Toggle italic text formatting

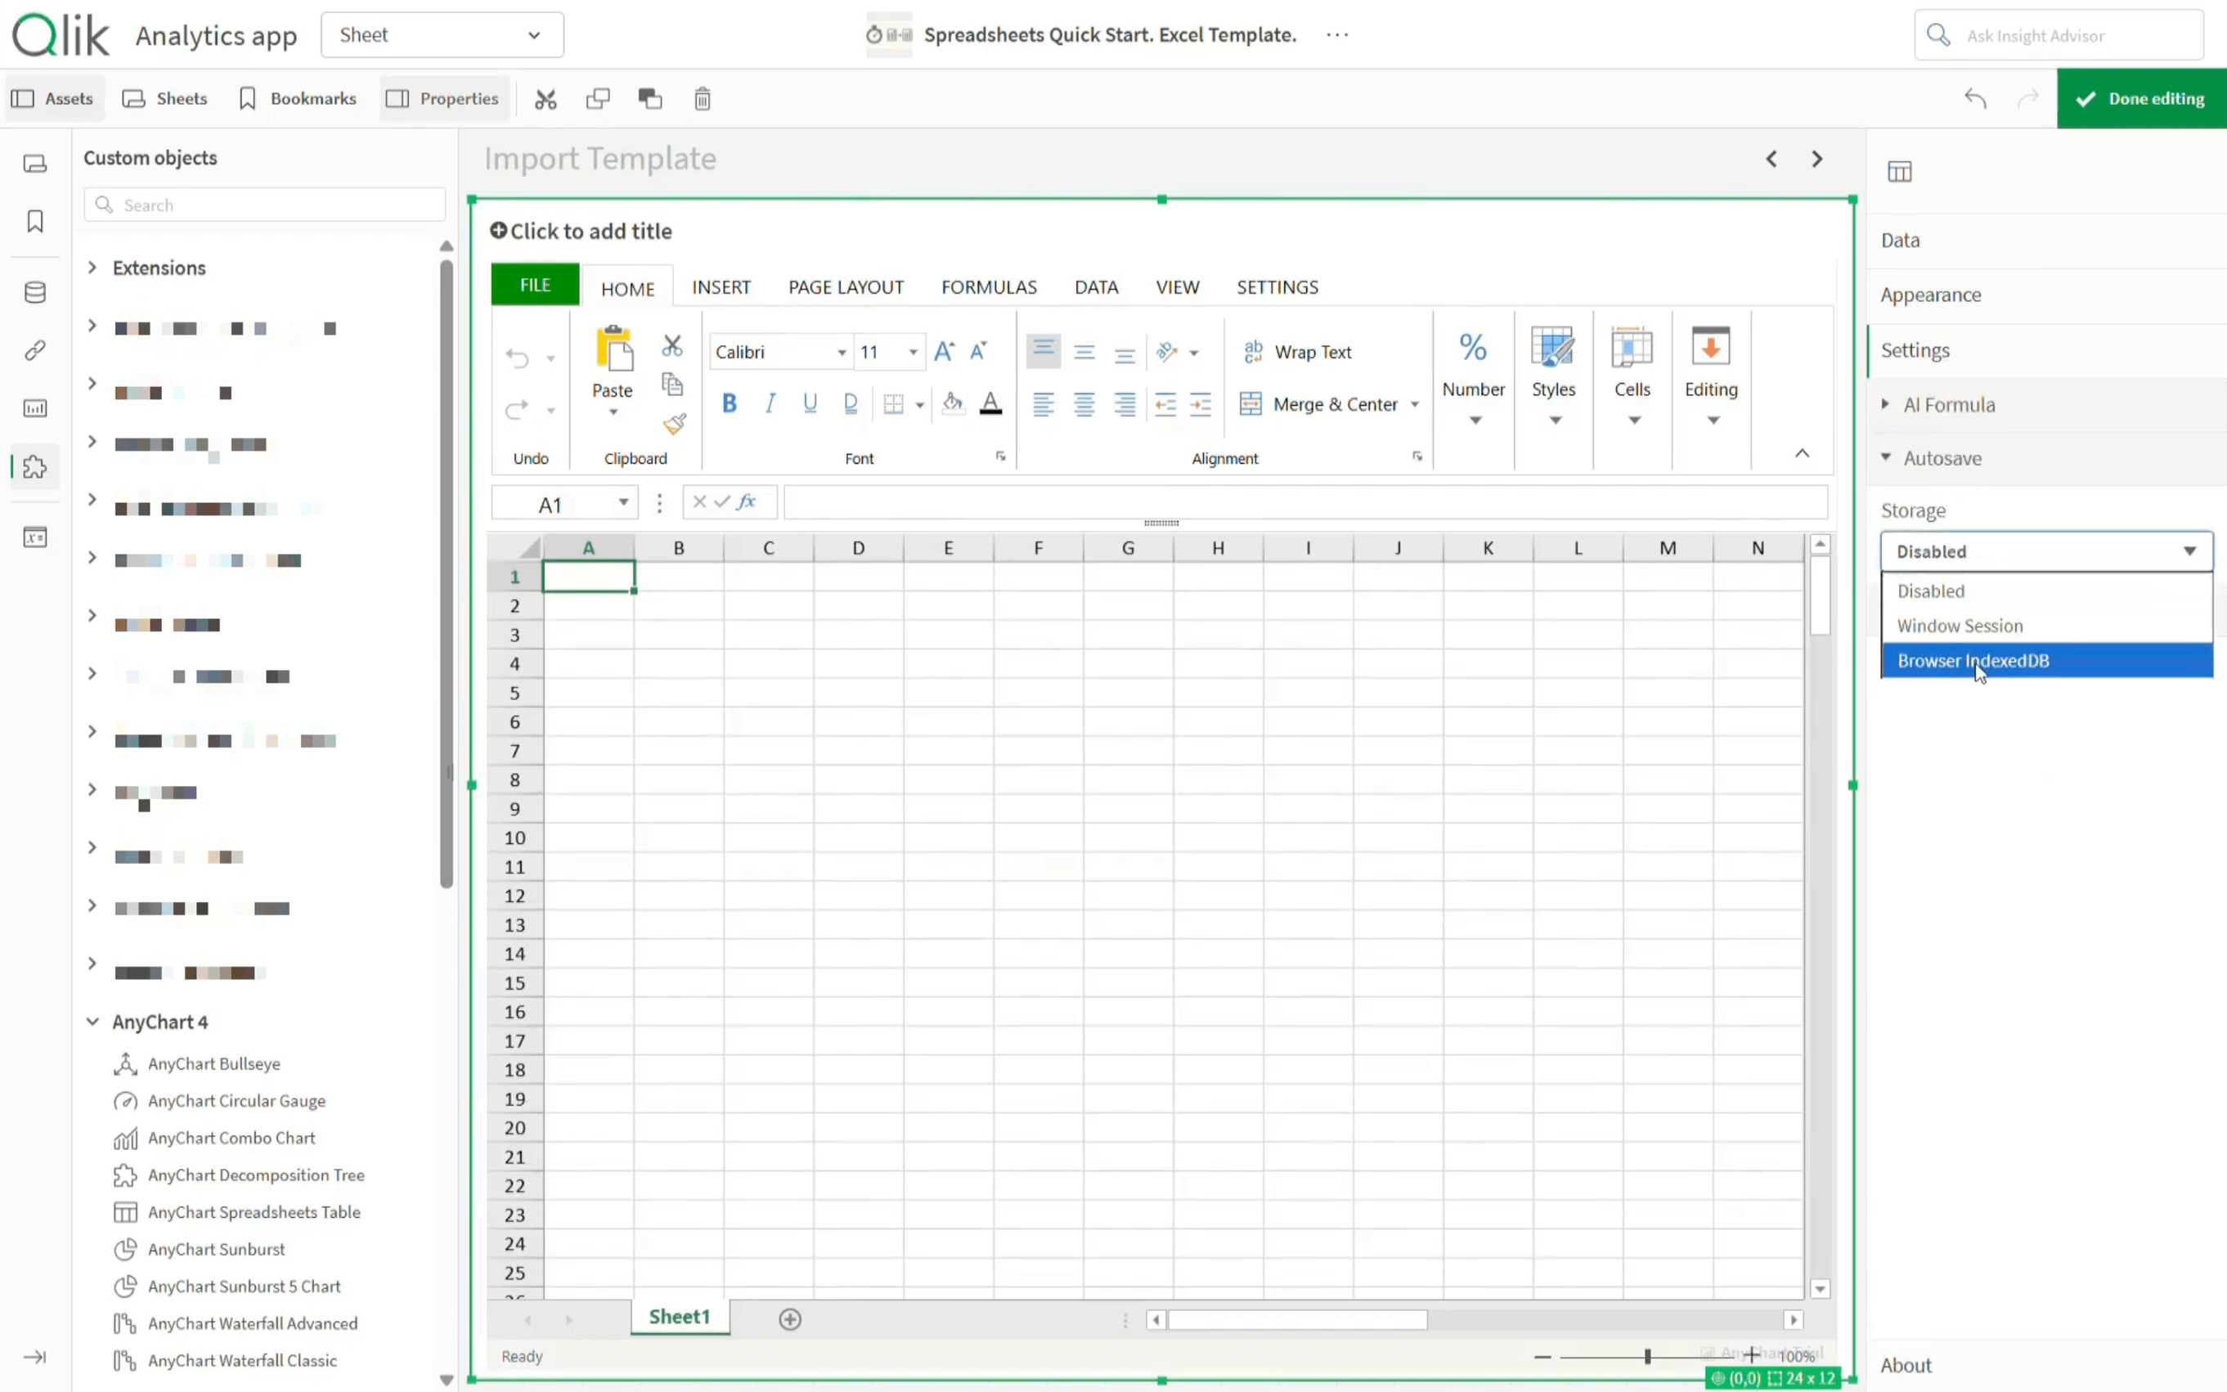click(x=770, y=403)
